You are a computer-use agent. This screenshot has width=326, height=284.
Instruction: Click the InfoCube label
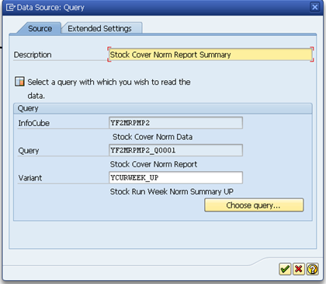[x=33, y=123]
